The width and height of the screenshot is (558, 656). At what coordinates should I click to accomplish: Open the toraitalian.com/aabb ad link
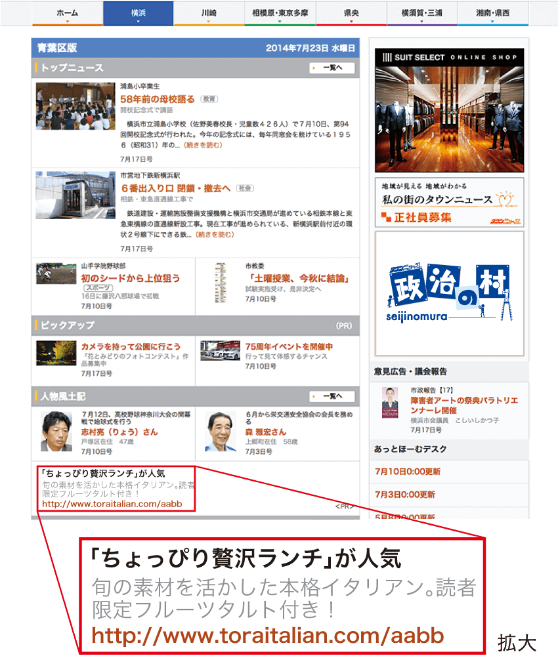[x=112, y=504]
